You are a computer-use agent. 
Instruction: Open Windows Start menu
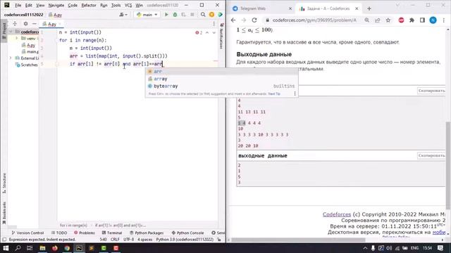click(x=6, y=248)
